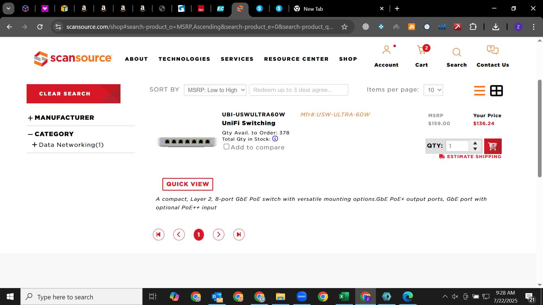
Task: Open tab search dropdown arrow
Action: point(8,8)
